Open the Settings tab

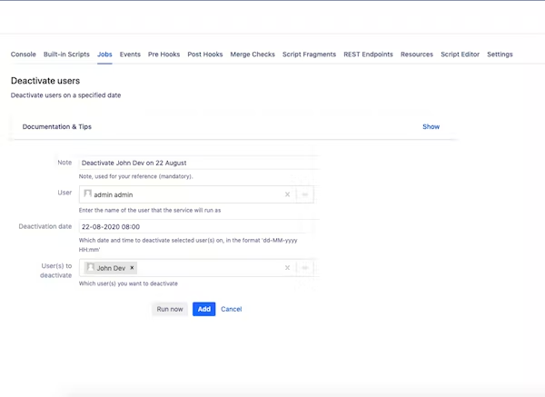click(500, 55)
